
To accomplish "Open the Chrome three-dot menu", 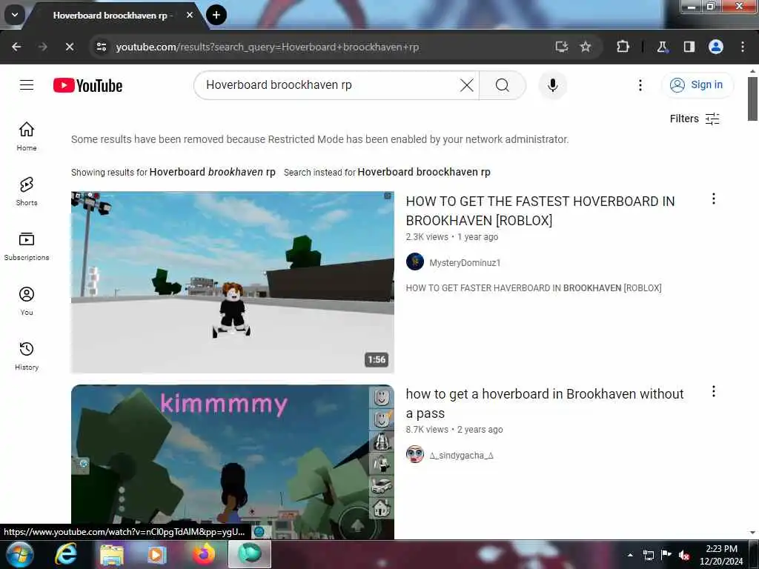I will pos(743,47).
